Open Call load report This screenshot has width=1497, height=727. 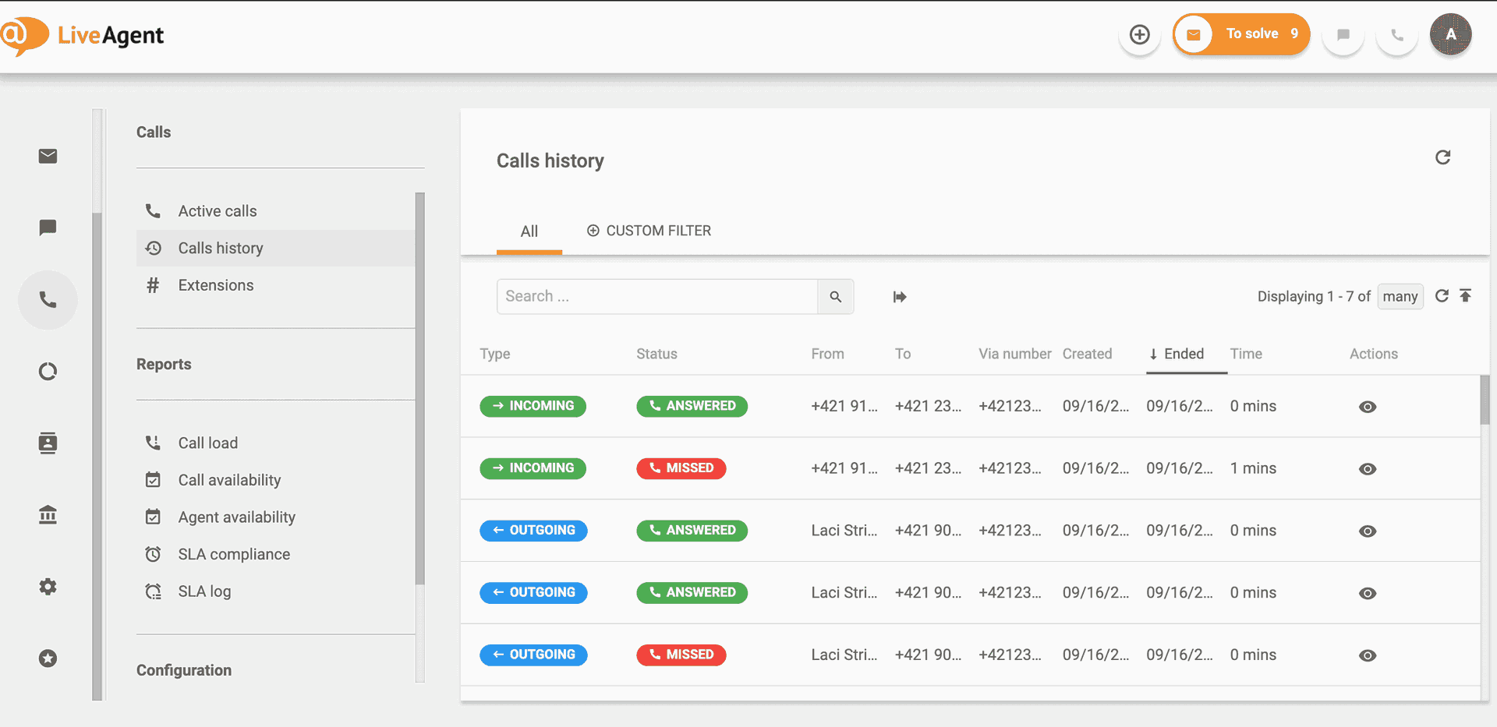[275, 443]
